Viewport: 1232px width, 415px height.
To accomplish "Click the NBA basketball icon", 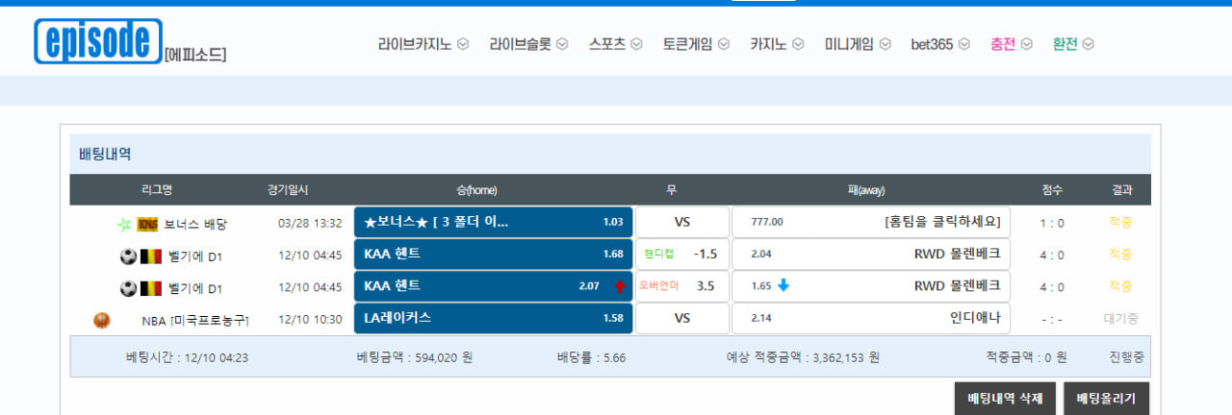I will (x=102, y=320).
